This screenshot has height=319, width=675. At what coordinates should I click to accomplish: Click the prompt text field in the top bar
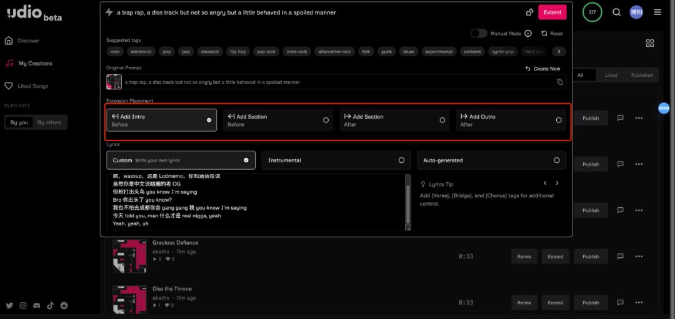click(319, 12)
